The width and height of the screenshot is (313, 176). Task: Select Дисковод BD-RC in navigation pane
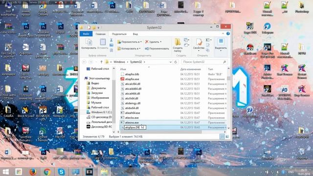click(101, 127)
